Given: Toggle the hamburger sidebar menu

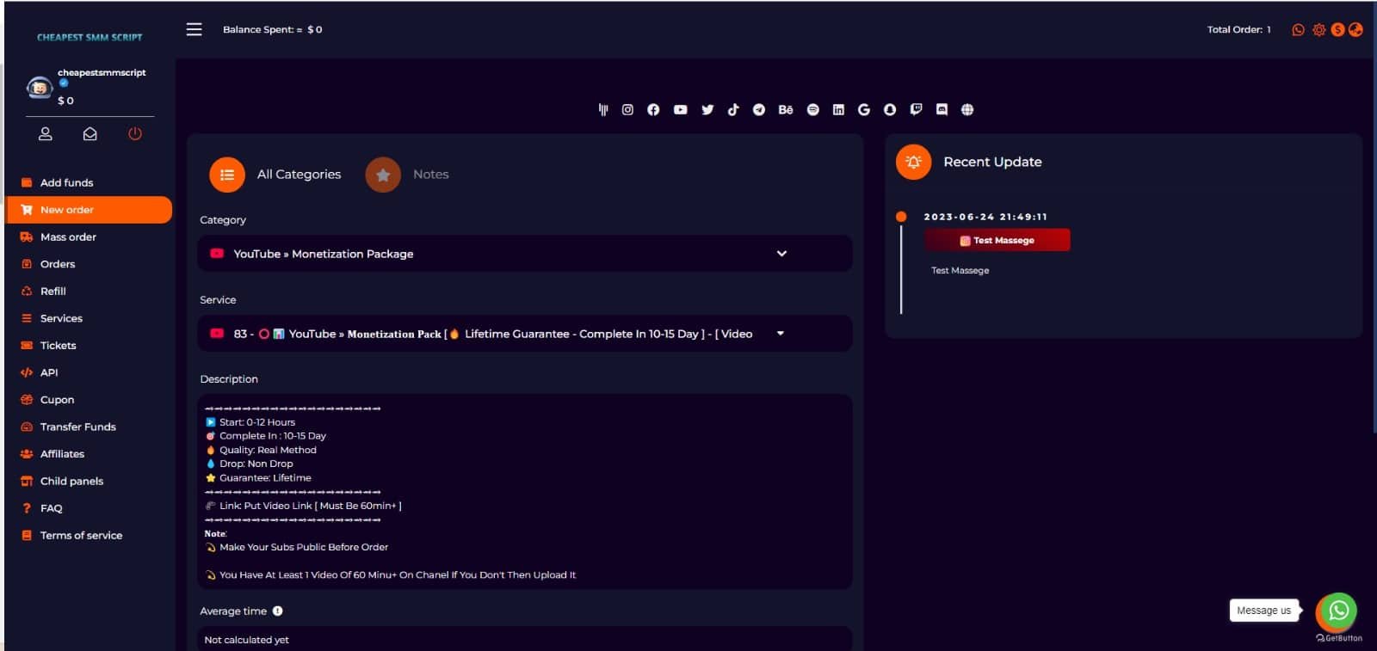Looking at the screenshot, I should click(x=195, y=29).
